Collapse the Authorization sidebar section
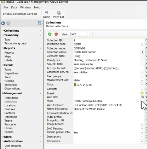 (40, 141)
